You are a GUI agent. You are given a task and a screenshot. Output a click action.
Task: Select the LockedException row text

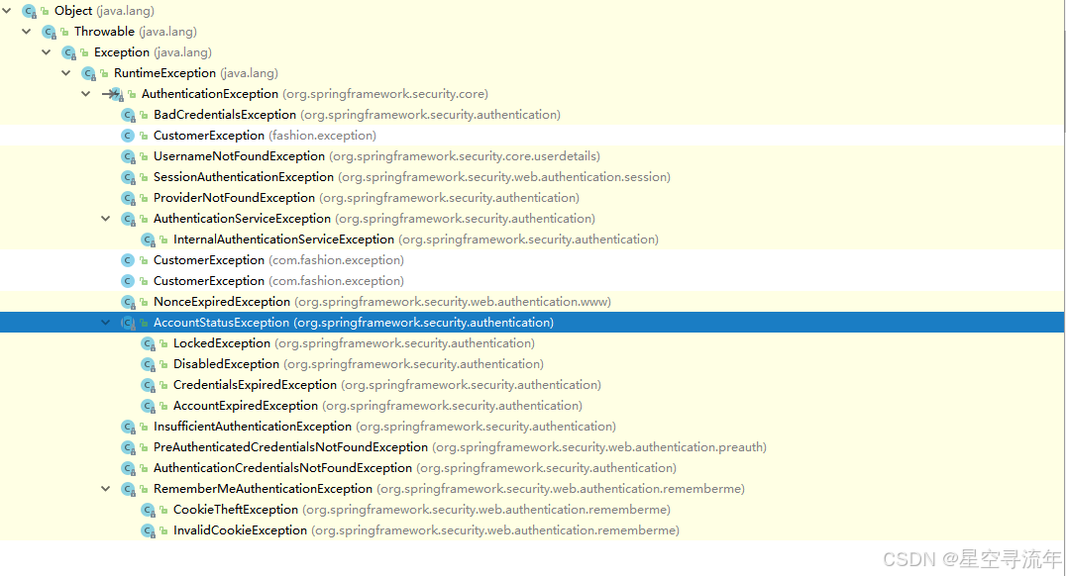coord(355,343)
